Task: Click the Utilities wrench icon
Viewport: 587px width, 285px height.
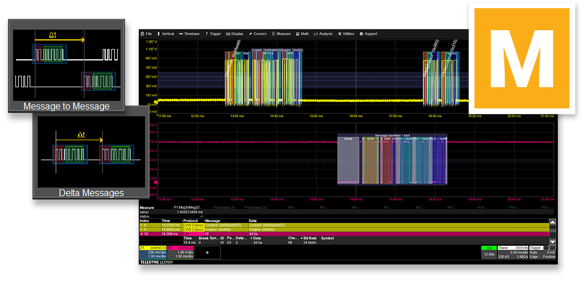Action: tap(340, 34)
